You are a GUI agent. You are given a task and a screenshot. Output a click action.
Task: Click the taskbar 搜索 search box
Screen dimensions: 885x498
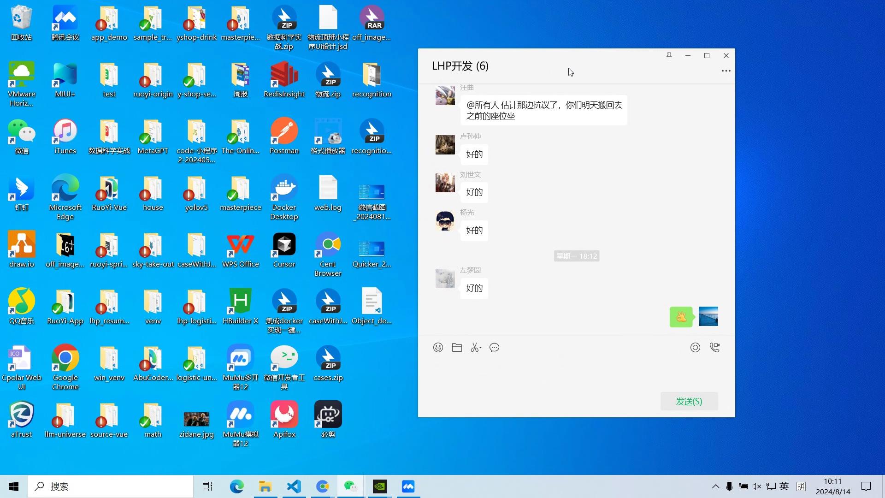point(111,486)
